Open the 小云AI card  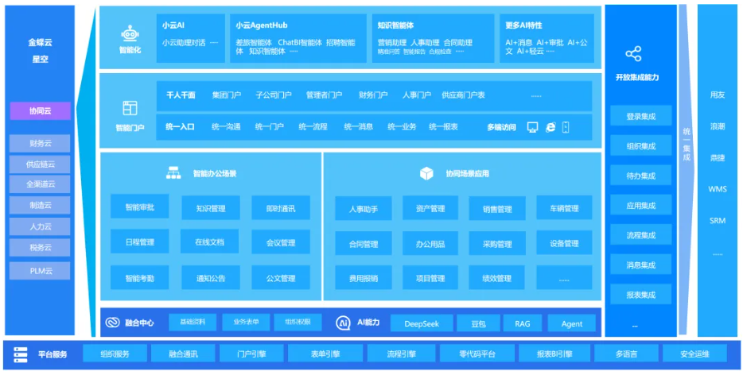click(x=191, y=38)
